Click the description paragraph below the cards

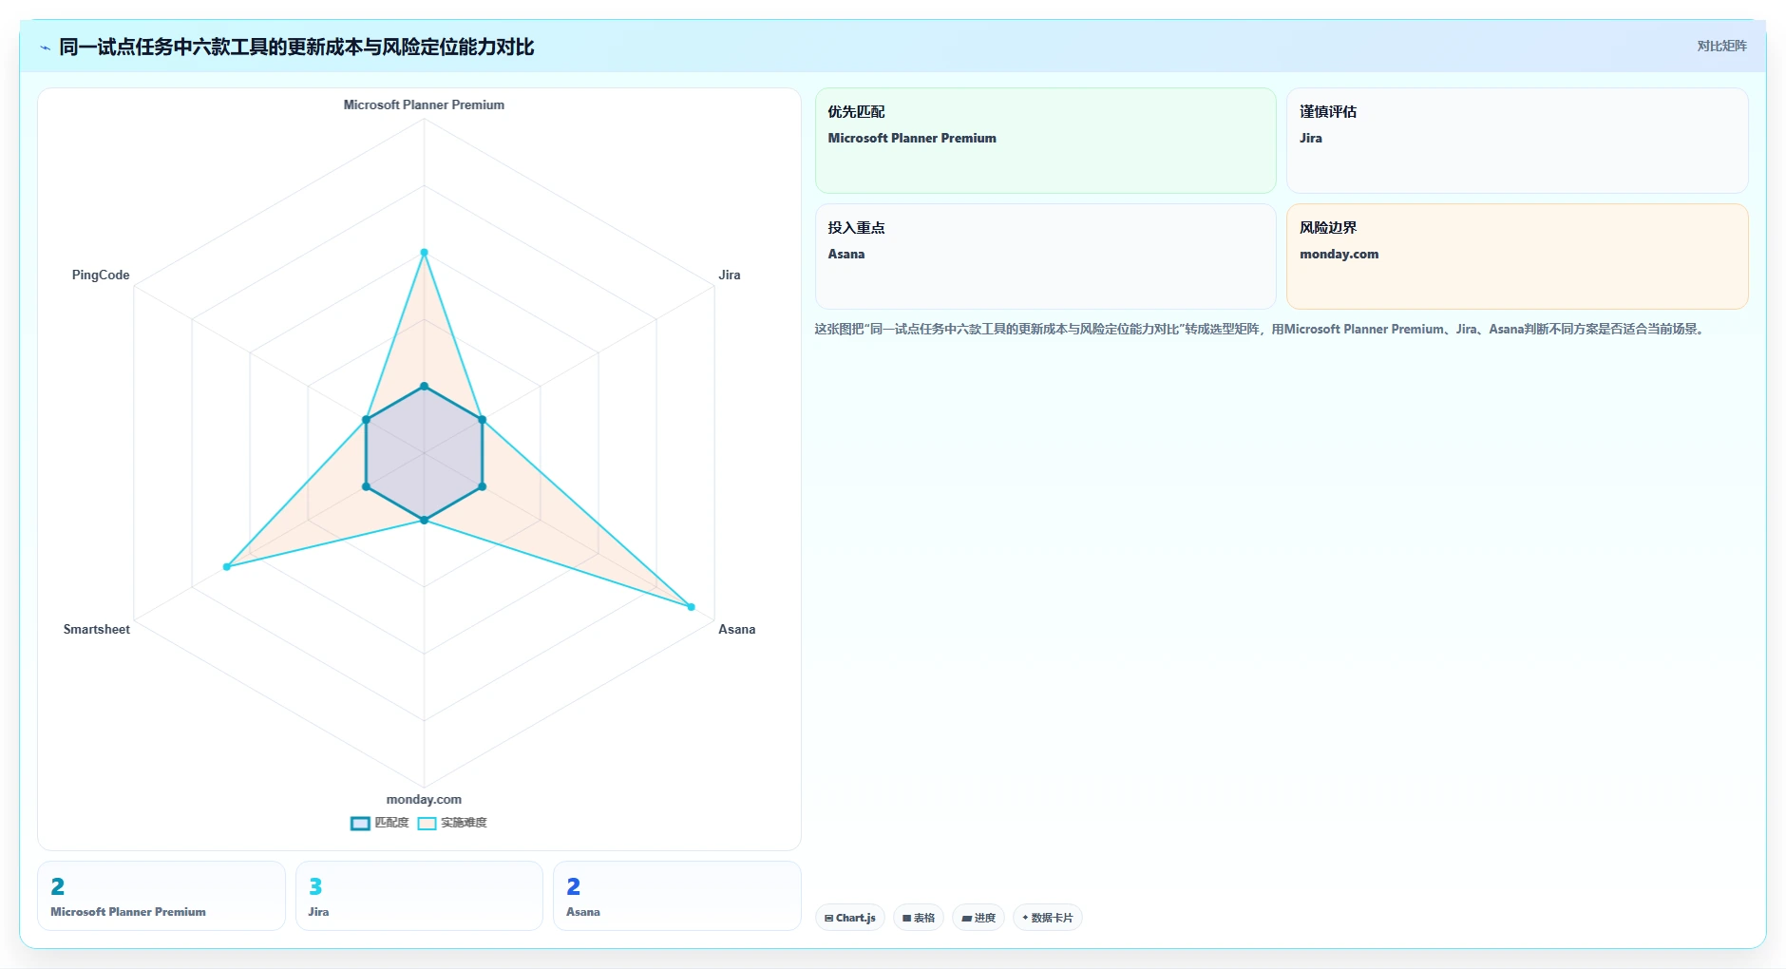click(1261, 329)
